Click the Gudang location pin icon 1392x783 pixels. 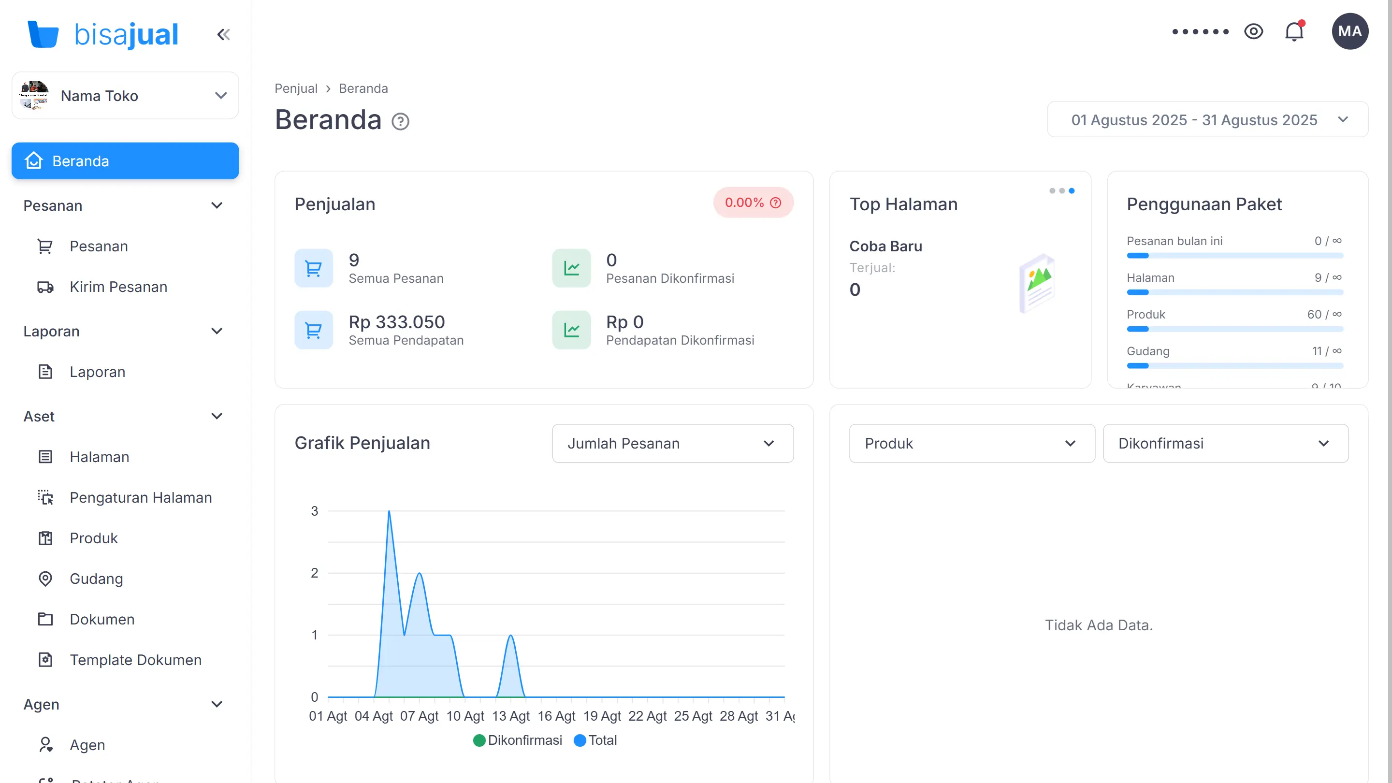click(x=45, y=579)
